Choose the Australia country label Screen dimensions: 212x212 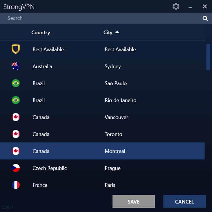42,66
